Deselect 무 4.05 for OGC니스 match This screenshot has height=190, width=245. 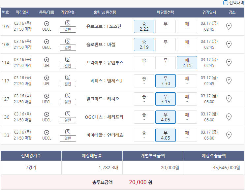[x=166, y=117]
